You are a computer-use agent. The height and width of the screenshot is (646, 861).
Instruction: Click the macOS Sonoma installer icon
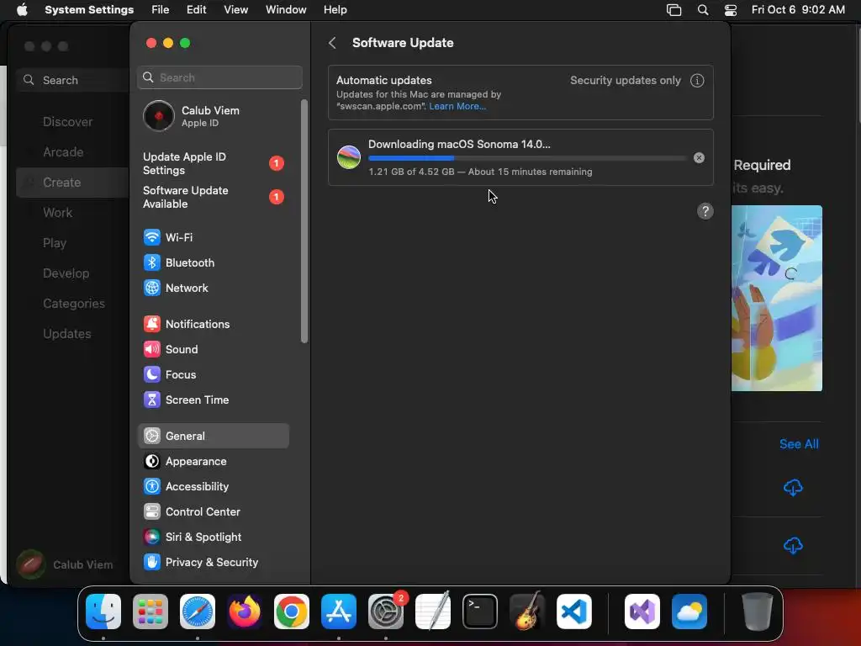pos(349,157)
